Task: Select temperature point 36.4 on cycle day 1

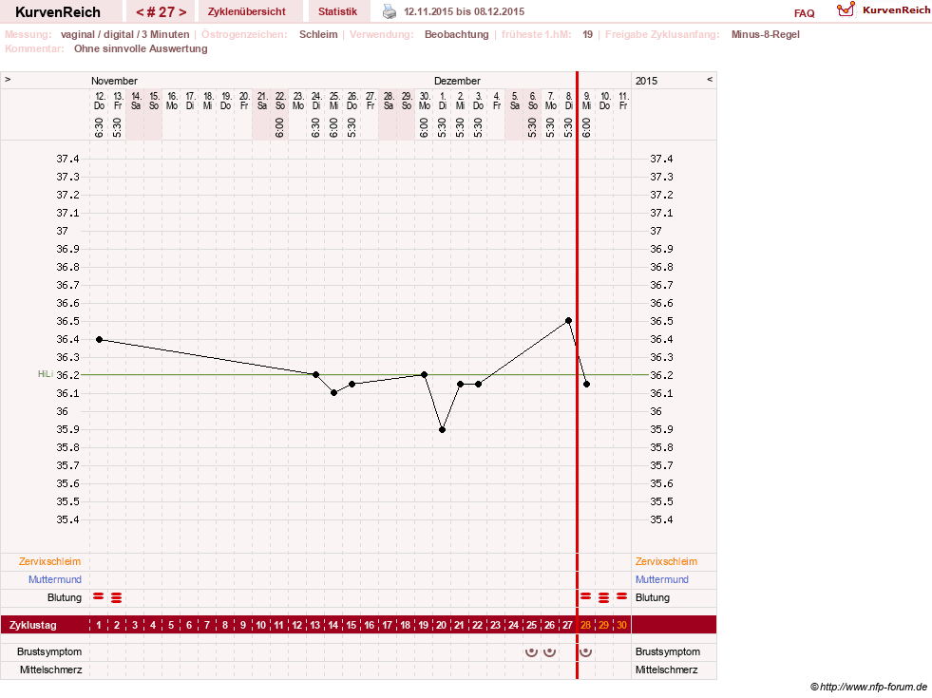Action: tap(99, 339)
